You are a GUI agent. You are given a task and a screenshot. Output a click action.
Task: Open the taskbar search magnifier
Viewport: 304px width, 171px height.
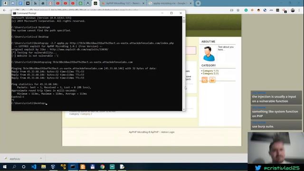pyautogui.click(x=14, y=167)
